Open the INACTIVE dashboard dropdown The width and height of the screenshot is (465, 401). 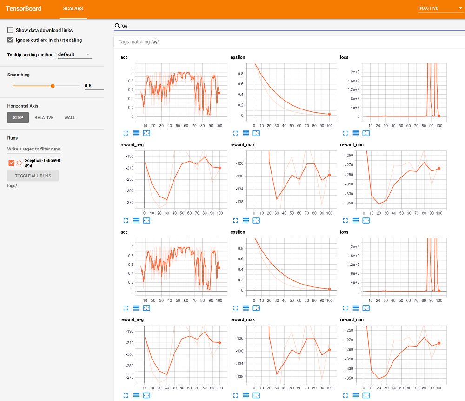(438, 8)
